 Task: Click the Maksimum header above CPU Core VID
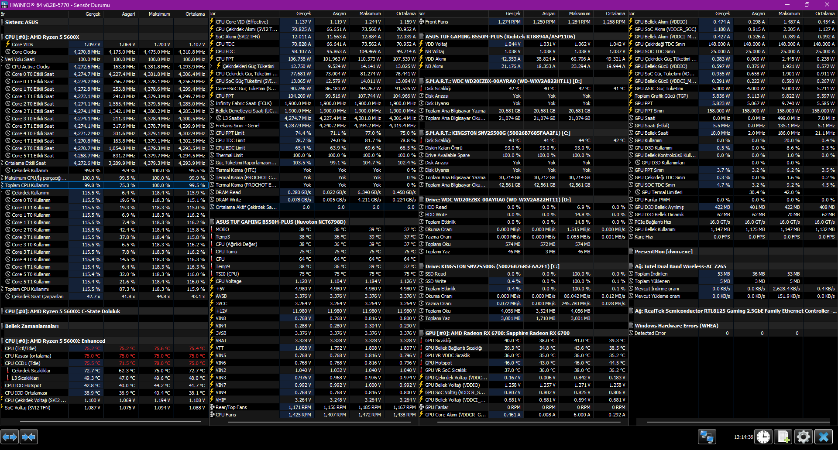point(370,14)
